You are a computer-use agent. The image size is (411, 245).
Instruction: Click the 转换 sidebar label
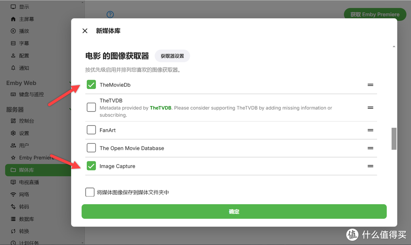pos(24,231)
